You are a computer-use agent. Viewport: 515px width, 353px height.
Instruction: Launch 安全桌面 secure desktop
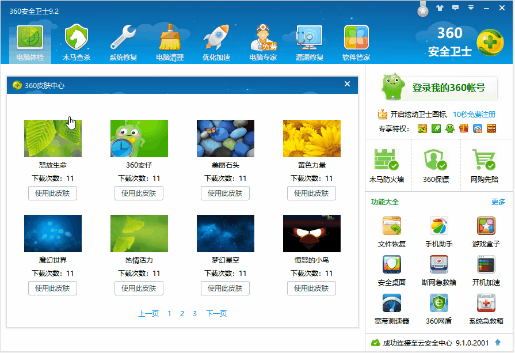[x=392, y=271]
